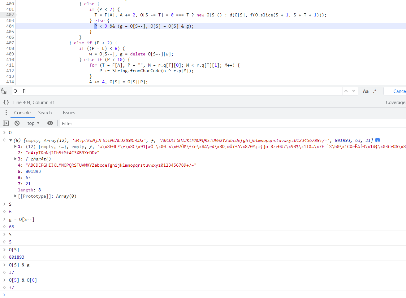
Task: Collapse the expanded (8) array output
Action: 11,140
